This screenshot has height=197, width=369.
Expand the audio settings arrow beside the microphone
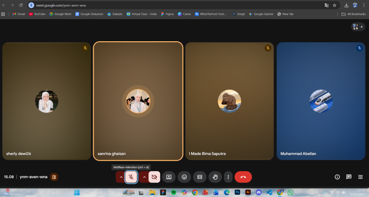120,177
